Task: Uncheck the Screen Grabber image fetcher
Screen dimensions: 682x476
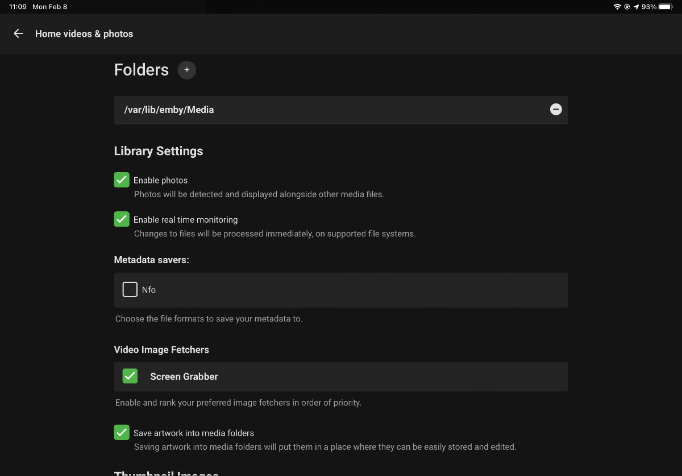Action: click(x=130, y=376)
